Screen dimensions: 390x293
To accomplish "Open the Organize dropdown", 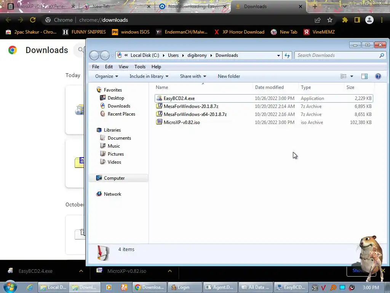I will [x=107, y=76].
